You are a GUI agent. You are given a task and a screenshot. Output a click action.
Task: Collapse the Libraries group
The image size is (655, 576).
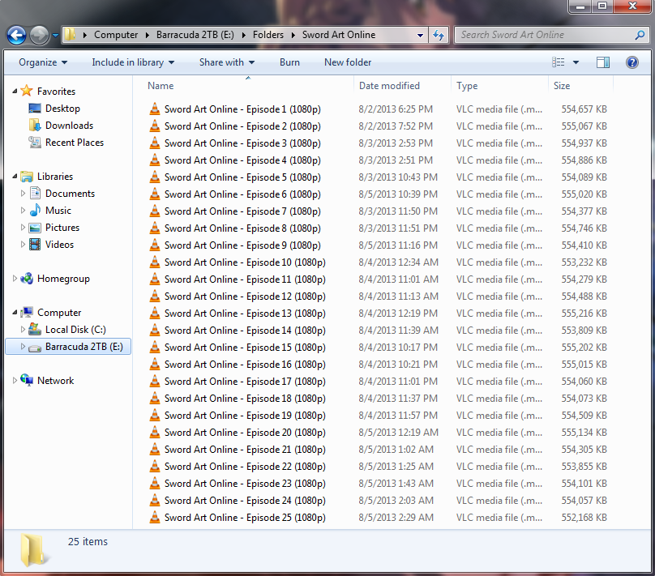click(15, 176)
